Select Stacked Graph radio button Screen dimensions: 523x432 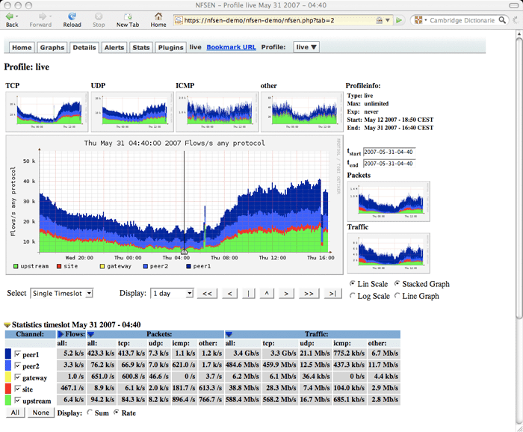tap(397, 283)
